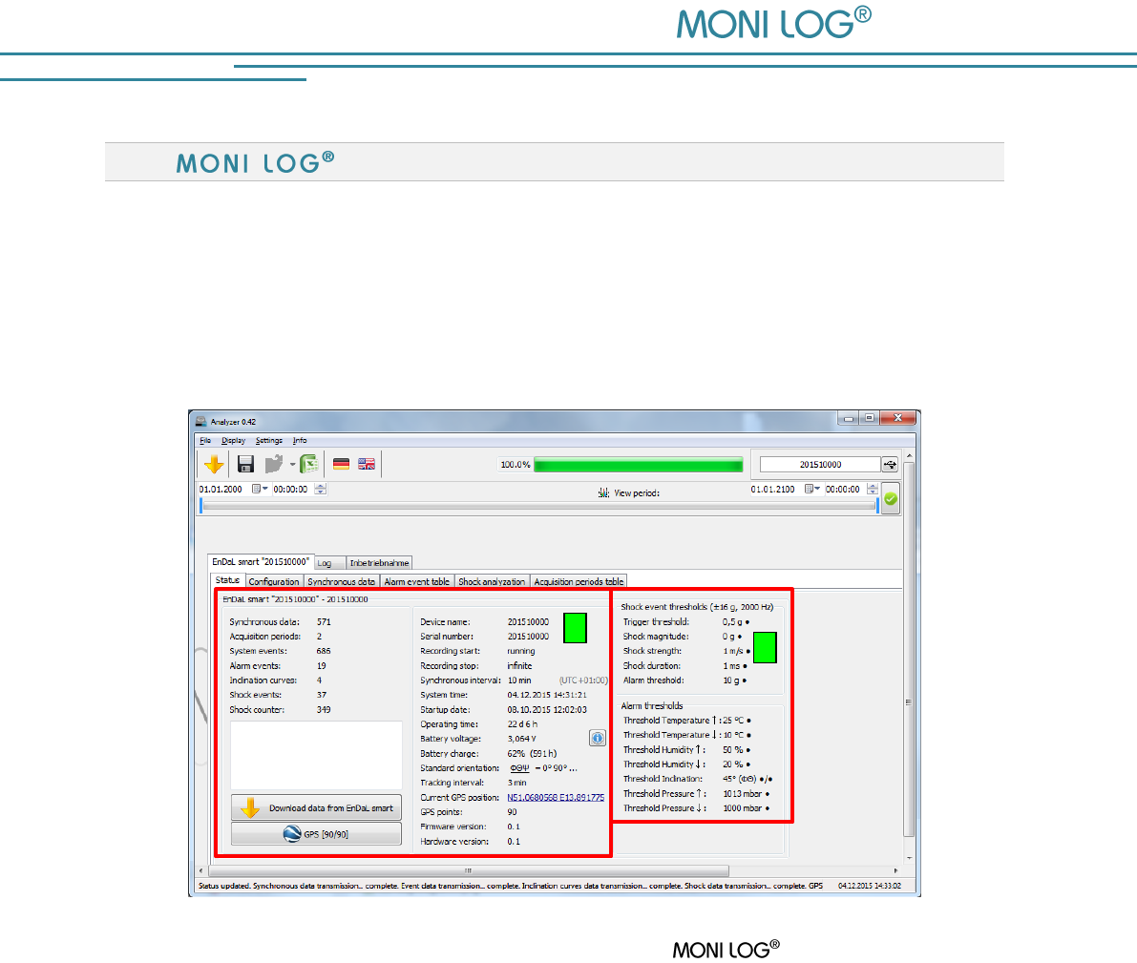Click the blue info icon near Battery voltage

598,738
